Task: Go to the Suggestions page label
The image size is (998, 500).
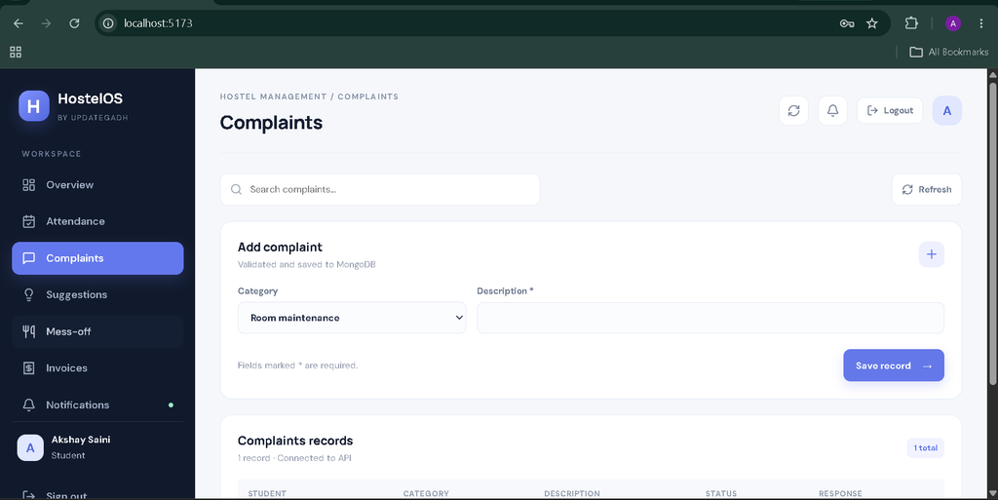Action: (x=76, y=295)
